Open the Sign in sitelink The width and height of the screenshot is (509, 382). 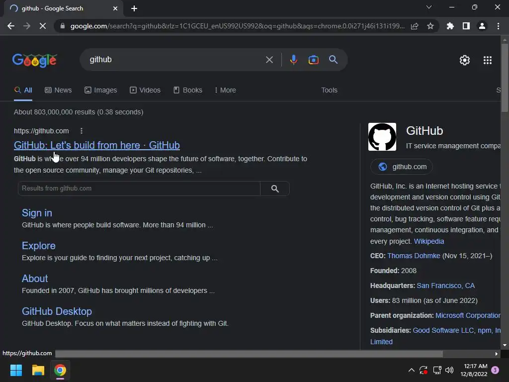(37, 213)
